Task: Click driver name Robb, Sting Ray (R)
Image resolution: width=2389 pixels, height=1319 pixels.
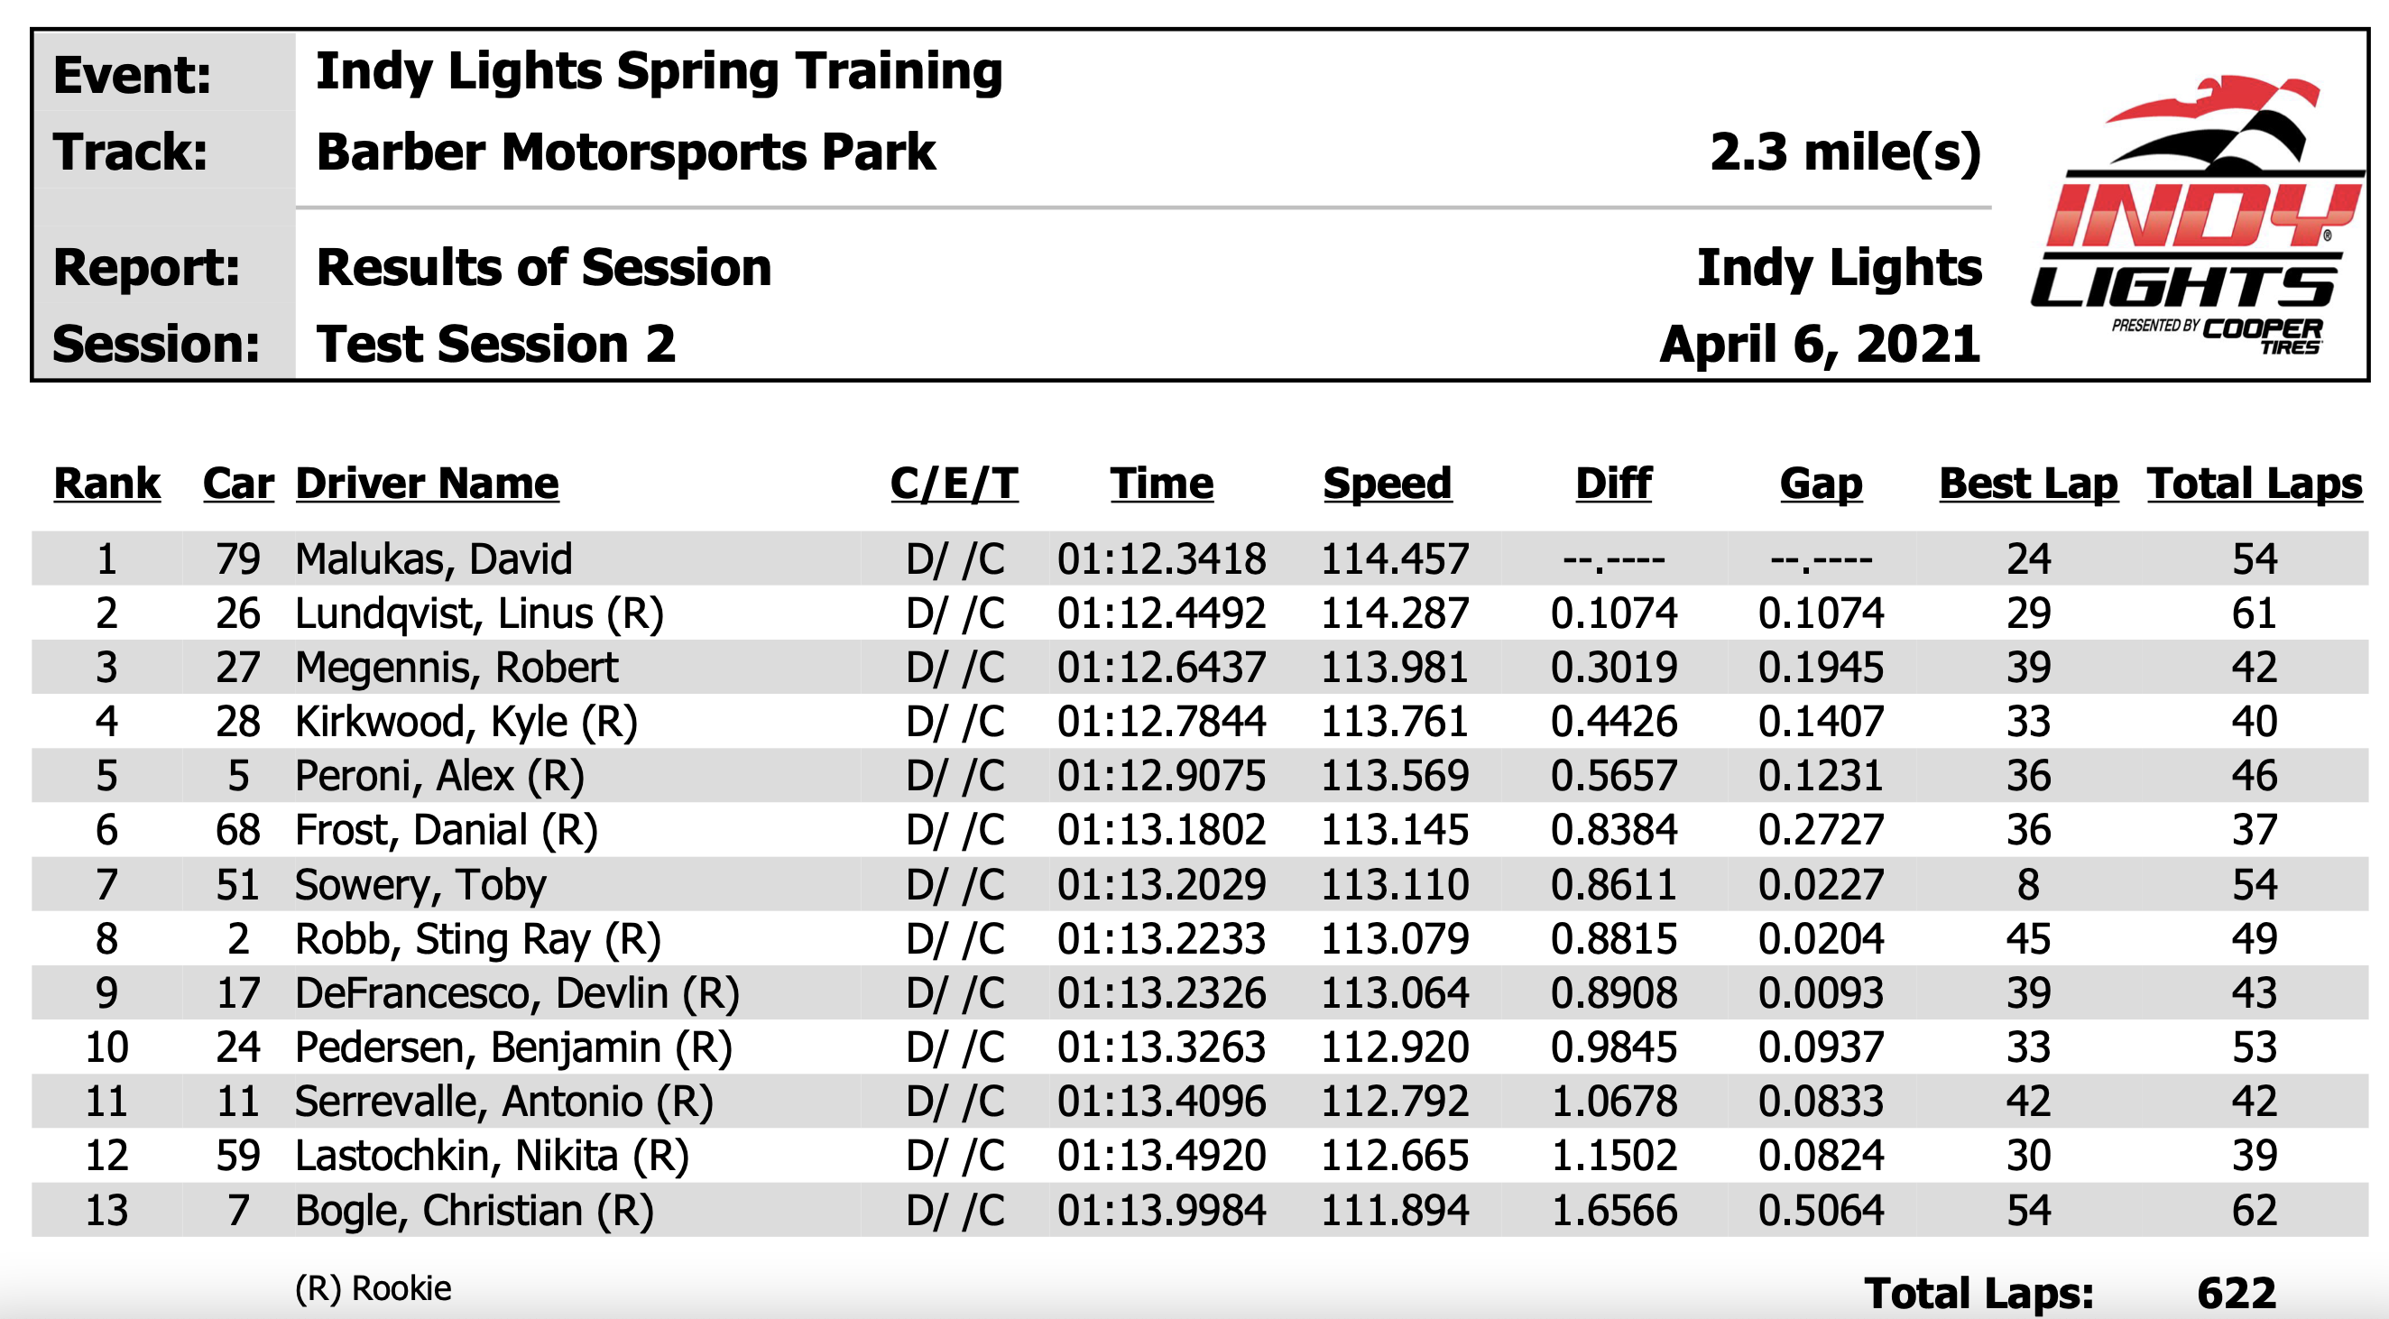Action: (477, 939)
